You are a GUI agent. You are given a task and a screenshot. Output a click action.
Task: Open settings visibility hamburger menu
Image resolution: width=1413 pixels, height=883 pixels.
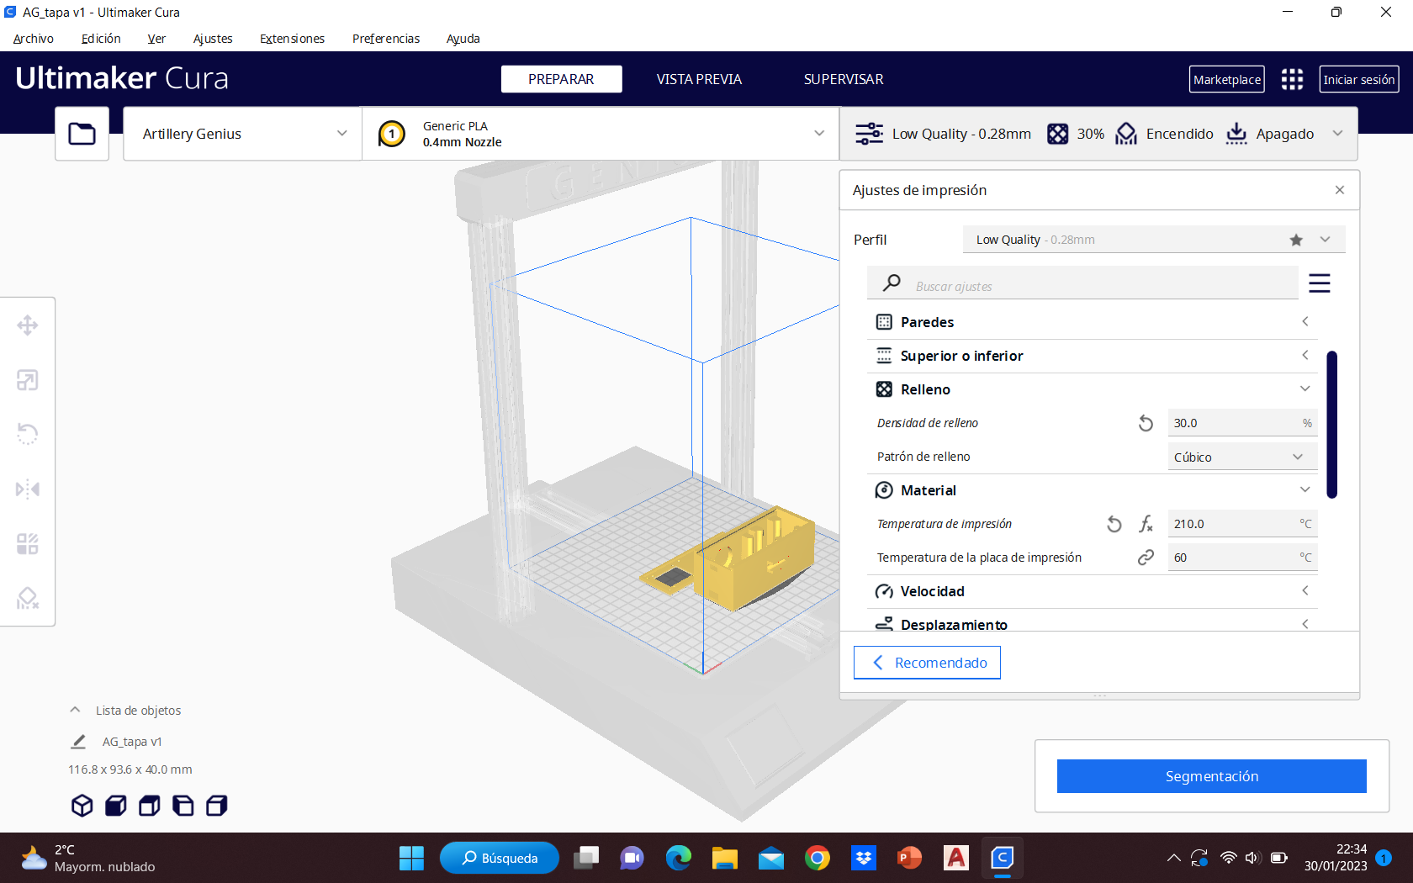pyautogui.click(x=1319, y=283)
